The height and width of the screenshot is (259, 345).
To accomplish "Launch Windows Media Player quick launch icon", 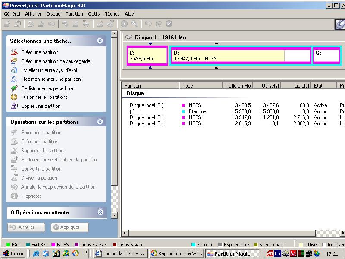I will coord(75,253).
